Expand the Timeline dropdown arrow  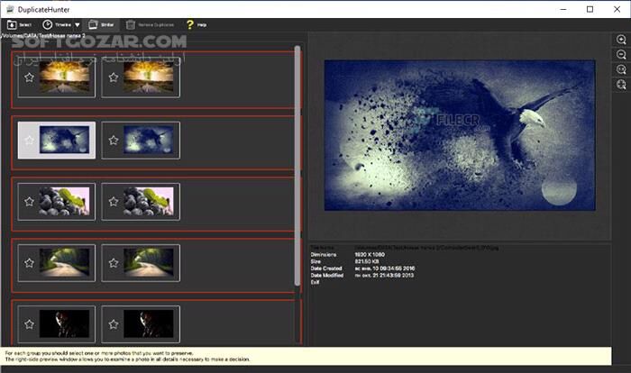[77, 25]
